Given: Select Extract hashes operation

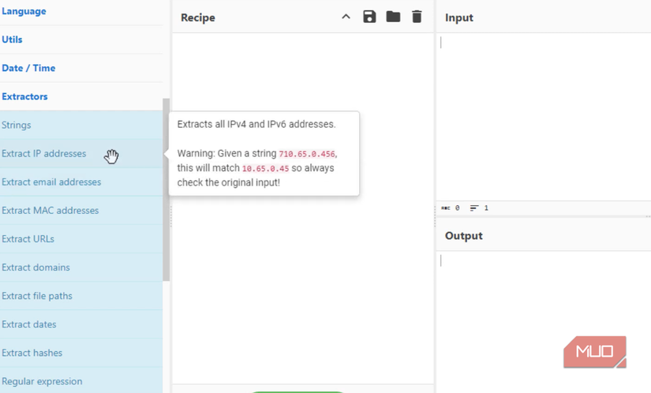Looking at the screenshot, I should click(81, 353).
